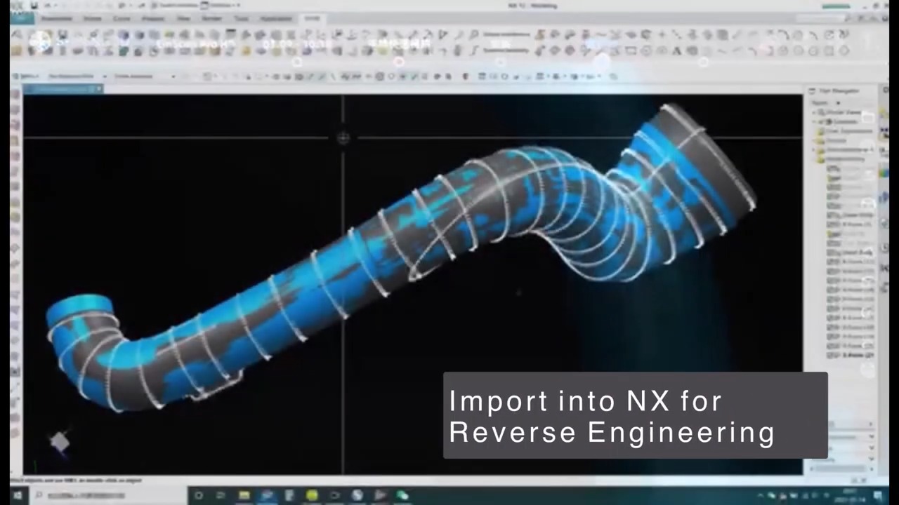Open the Tools ribbon tab

pos(241,18)
